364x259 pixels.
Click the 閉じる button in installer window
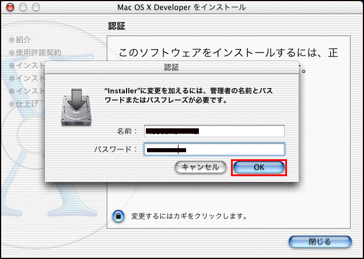point(320,242)
